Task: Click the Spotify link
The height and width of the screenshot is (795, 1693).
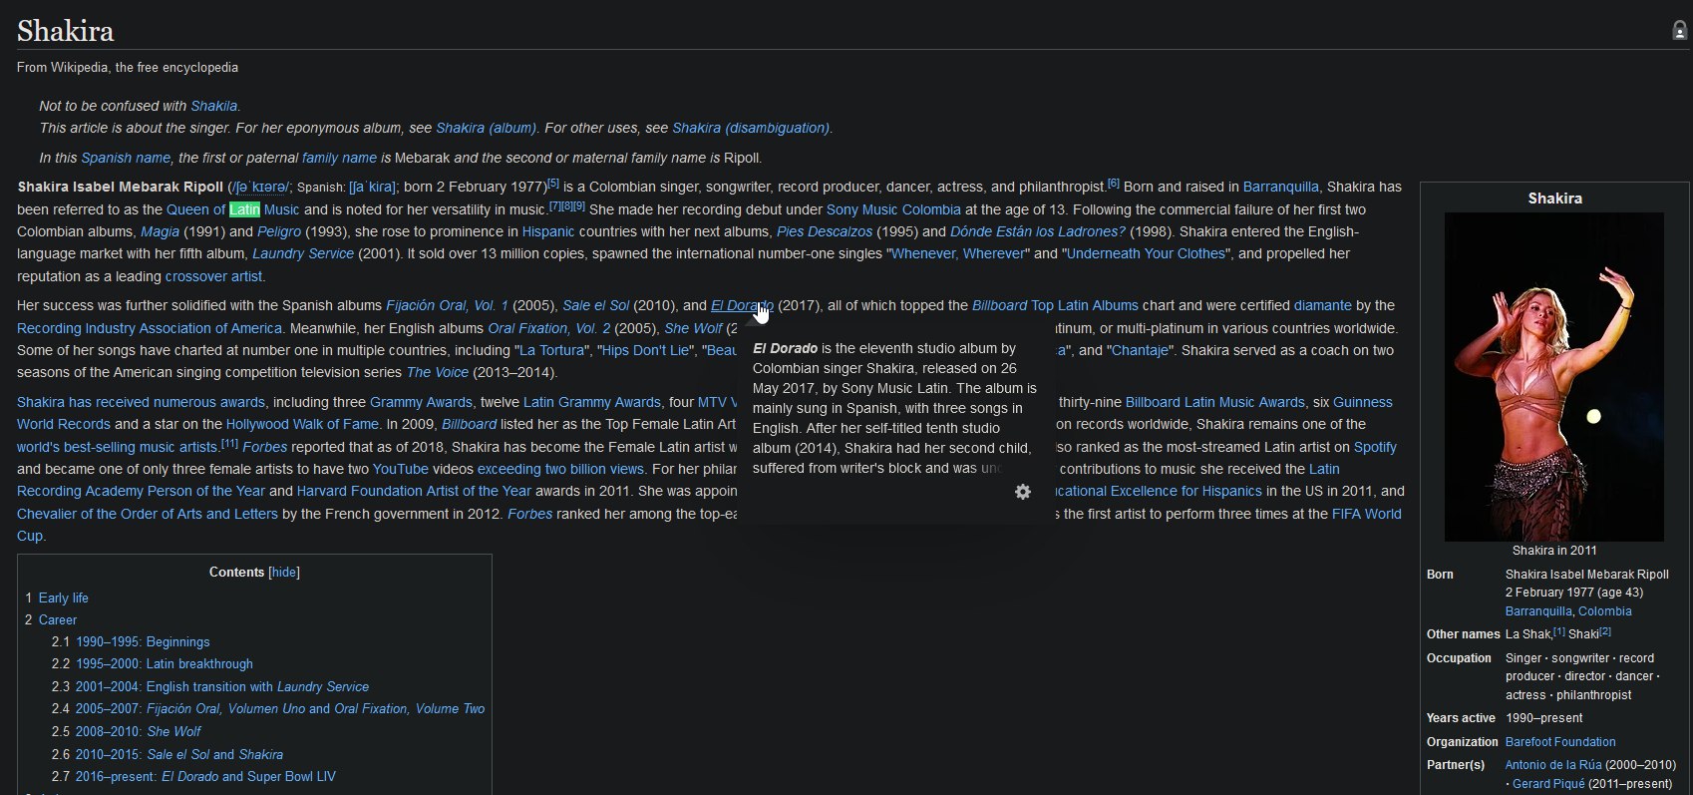Action: [1375, 447]
